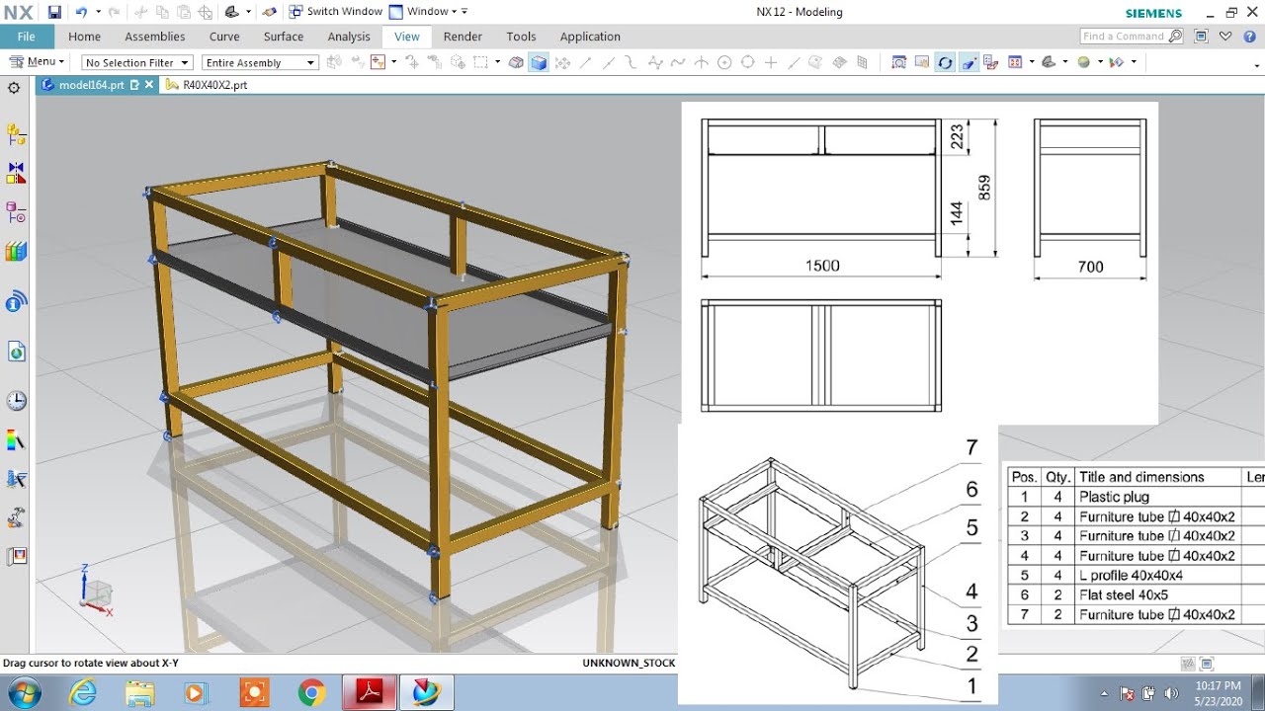This screenshot has height=711, width=1265.
Task: Switch to the Home ribbon tab
Action: [x=84, y=37]
